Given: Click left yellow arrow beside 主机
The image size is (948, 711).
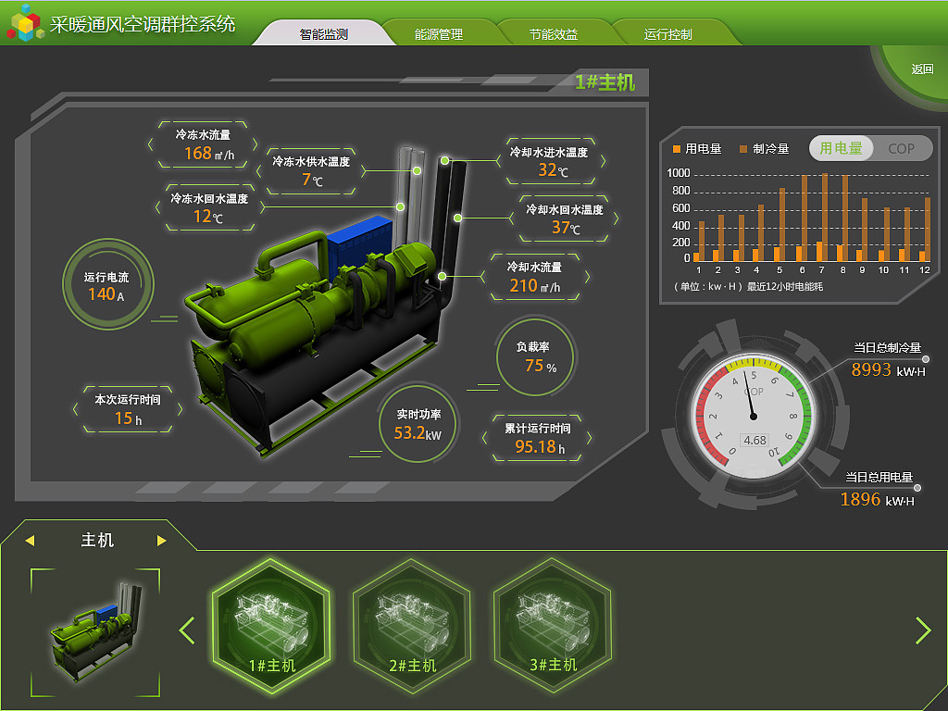Looking at the screenshot, I should [x=30, y=541].
